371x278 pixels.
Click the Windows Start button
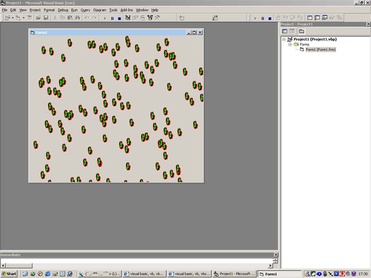coord(9,274)
